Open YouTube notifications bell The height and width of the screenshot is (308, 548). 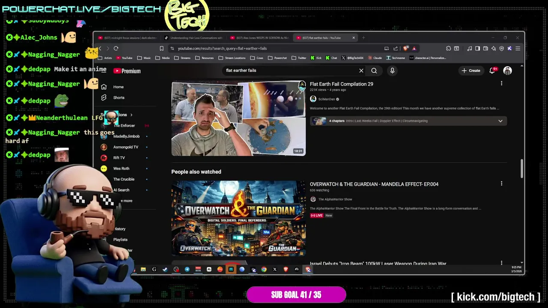[x=492, y=71]
